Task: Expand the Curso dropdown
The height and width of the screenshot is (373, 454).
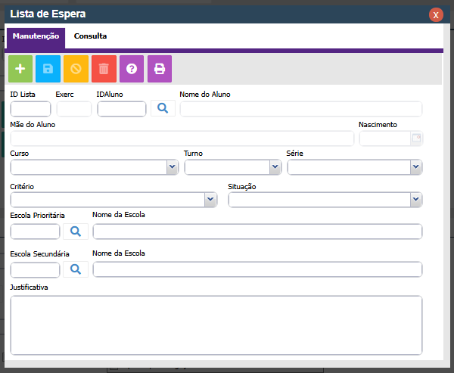Action: (x=173, y=167)
